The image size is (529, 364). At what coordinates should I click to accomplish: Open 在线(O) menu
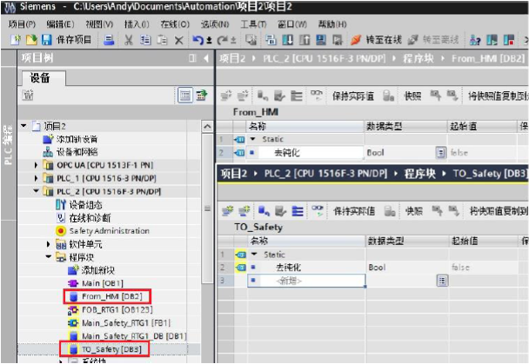tap(175, 24)
